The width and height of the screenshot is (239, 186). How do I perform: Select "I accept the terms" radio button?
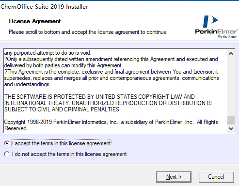pos(7,143)
